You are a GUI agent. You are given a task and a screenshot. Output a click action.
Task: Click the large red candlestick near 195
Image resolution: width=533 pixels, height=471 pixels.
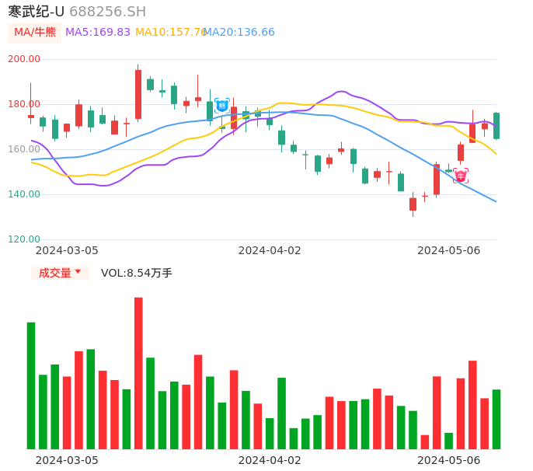[138, 94]
